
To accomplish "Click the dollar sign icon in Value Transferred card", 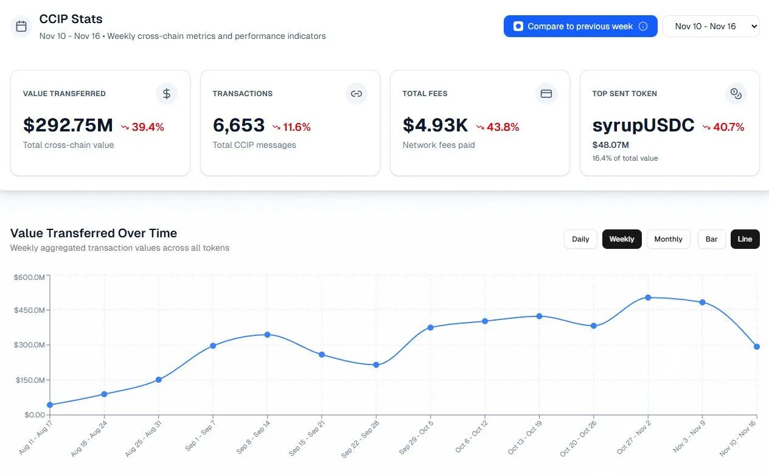I will pos(166,94).
